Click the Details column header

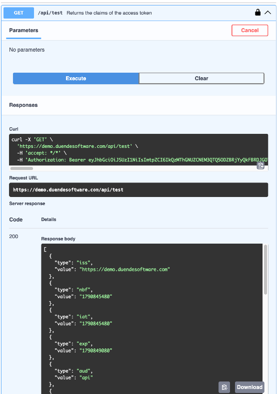click(x=48, y=220)
